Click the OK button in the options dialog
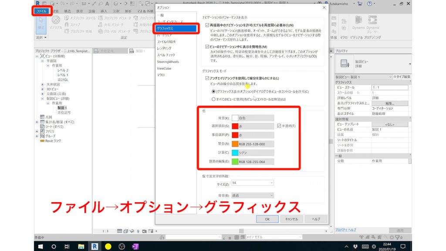Image resolution: width=446 pixels, height=251 pixels. point(267,219)
